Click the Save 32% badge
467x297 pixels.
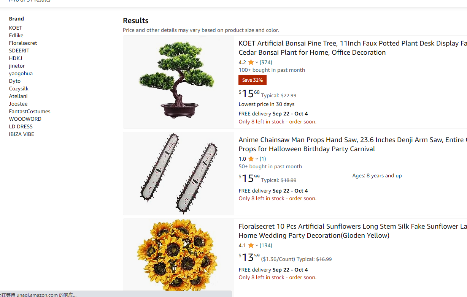click(x=252, y=80)
